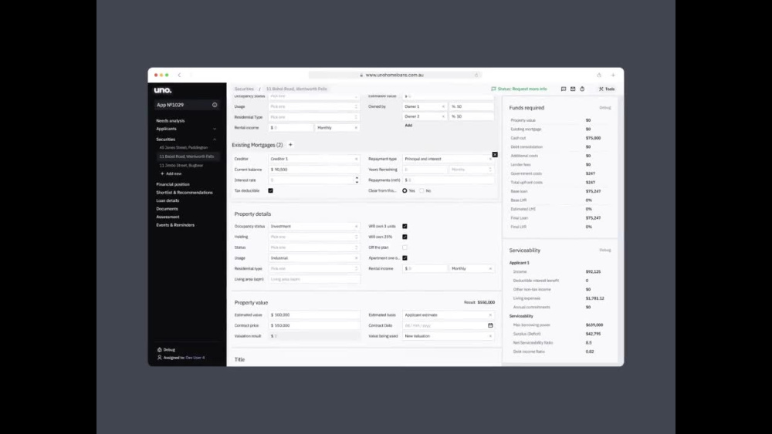Open Status Pick one dropdown
The width and height of the screenshot is (772, 434).
click(x=313, y=247)
